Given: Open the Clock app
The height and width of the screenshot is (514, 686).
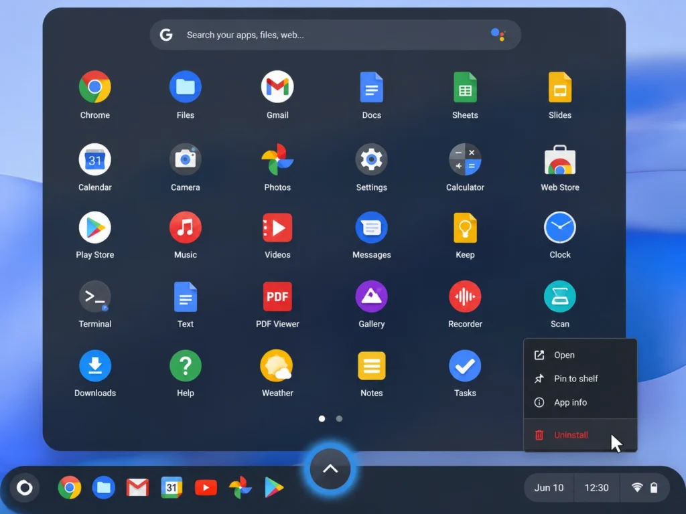Looking at the screenshot, I should point(560,228).
